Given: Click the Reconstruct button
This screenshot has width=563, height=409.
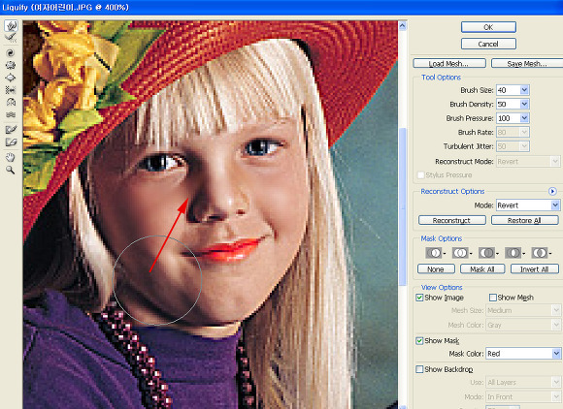Looking at the screenshot, I should (x=452, y=220).
